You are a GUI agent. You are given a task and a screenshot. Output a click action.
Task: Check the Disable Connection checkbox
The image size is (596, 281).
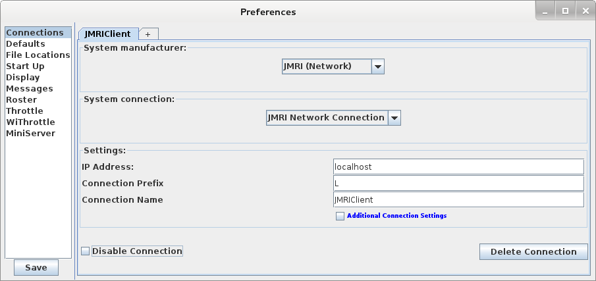(x=86, y=251)
